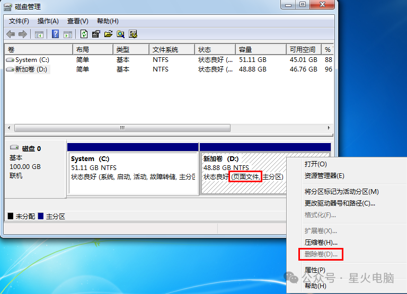Select the System (C:) partition block on disk 0
The width and height of the screenshot is (407, 294).
pos(132,173)
